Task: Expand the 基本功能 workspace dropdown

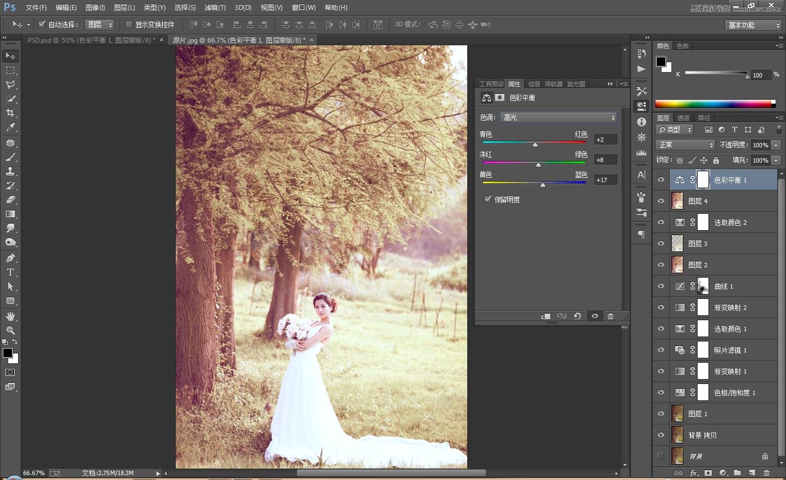Action: coord(754,25)
